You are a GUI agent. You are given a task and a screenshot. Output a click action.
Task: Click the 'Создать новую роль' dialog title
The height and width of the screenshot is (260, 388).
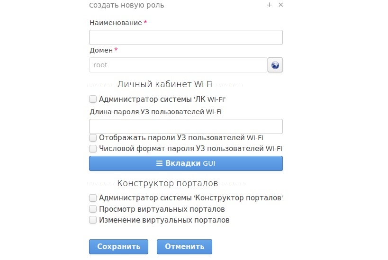[x=126, y=5]
